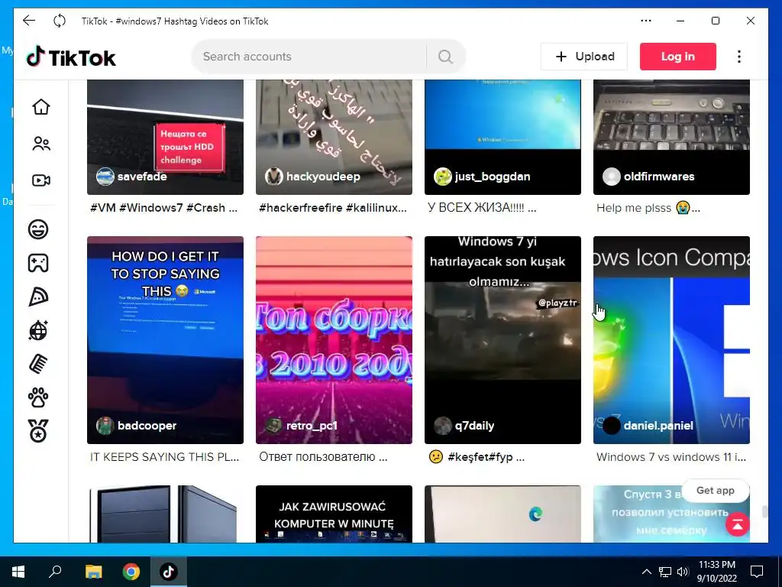Open the Windows Icon Comparison video thumbnail
Viewport: 782px width, 587px height.
[x=671, y=340]
